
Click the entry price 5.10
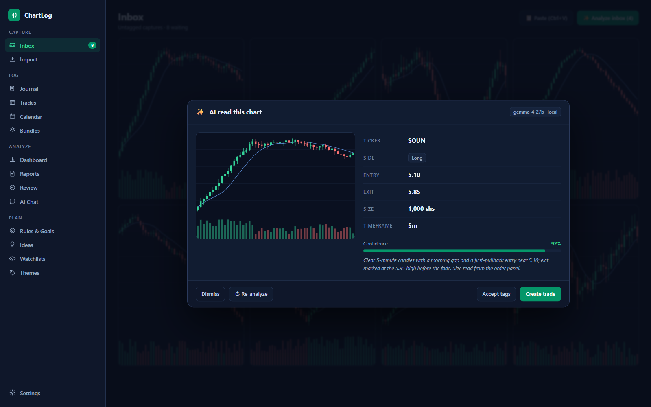tap(414, 175)
